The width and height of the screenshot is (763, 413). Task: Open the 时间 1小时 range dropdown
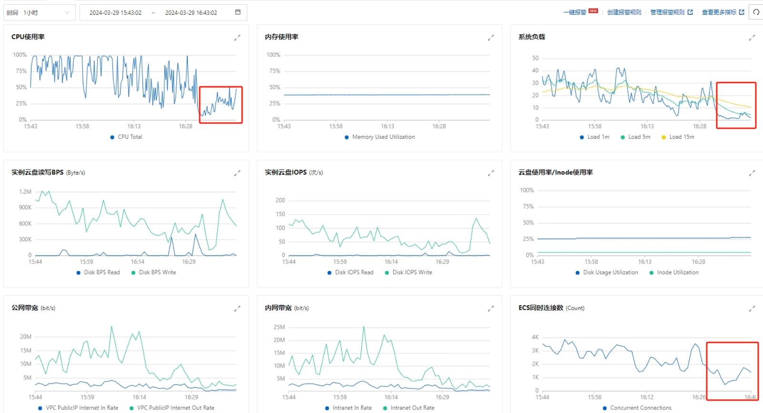39,12
